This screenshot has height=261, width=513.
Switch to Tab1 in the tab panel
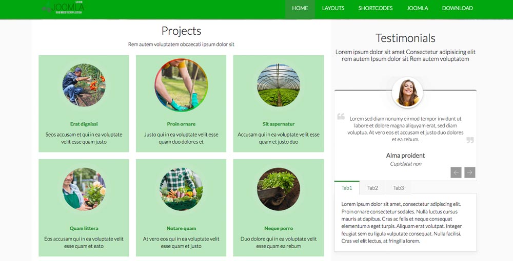(347, 188)
